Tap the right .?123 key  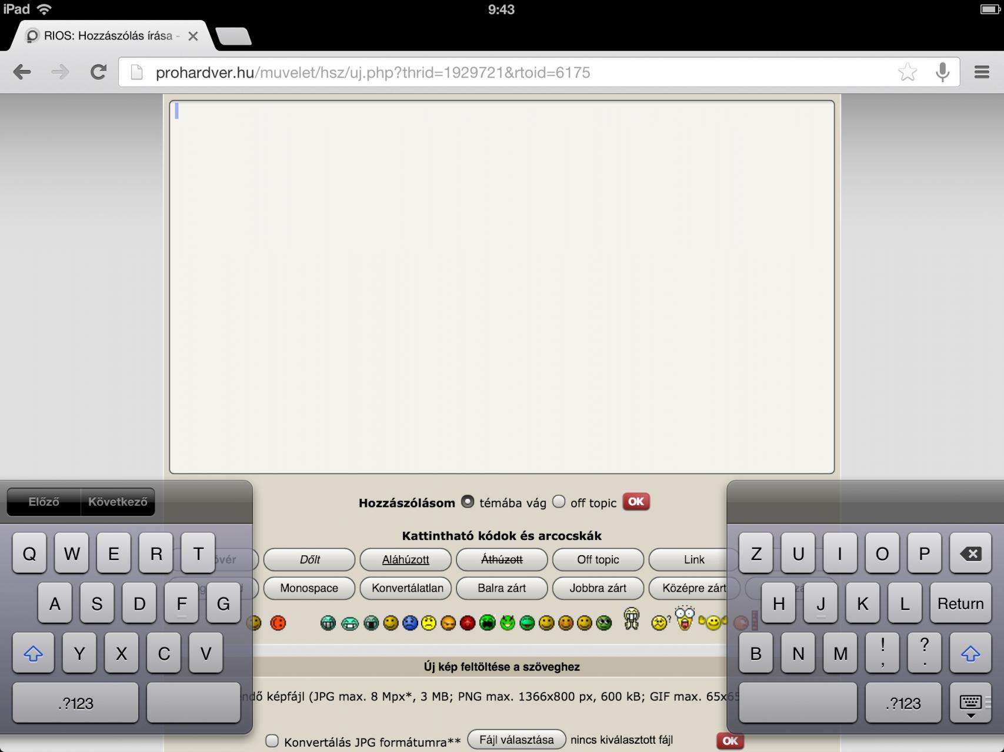point(903,703)
